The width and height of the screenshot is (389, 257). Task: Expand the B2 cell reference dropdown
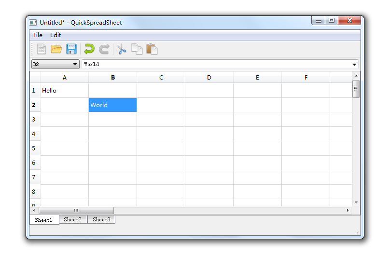[x=75, y=64]
